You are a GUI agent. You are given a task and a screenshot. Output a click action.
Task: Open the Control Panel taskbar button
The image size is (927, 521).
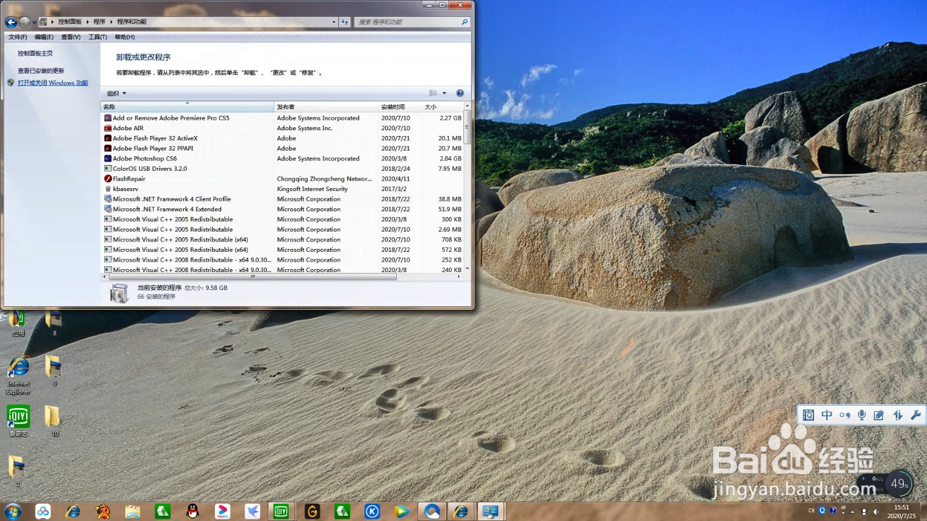[490, 511]
